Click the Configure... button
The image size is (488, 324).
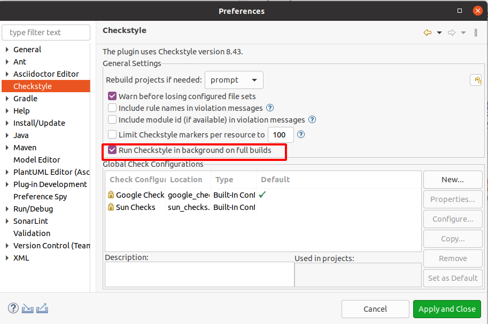453,219
